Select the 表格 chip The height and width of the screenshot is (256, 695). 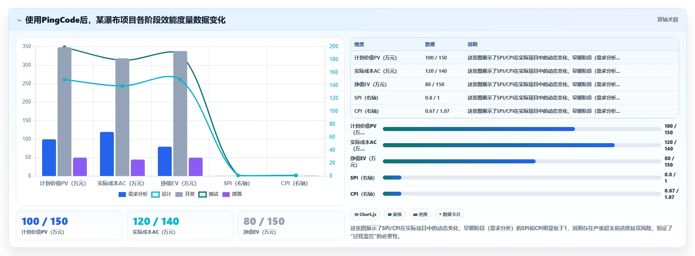[395, 214]
